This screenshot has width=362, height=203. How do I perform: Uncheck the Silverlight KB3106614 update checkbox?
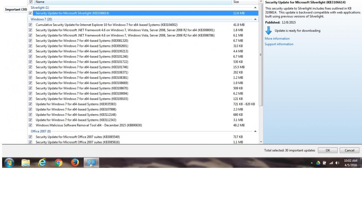click(x=30, y=13)
